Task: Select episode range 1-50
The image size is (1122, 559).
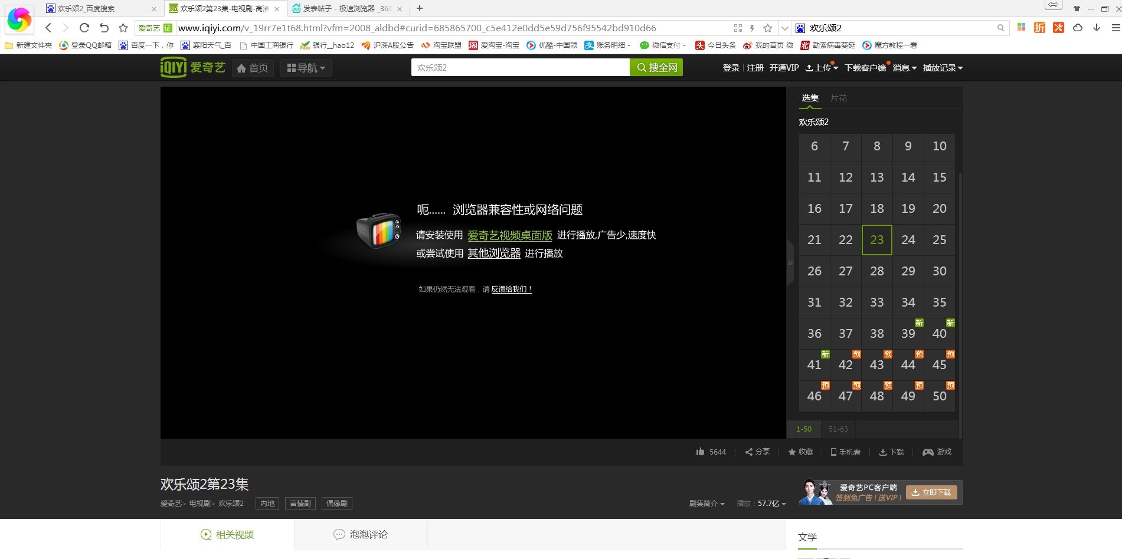Action: point(804,429)
